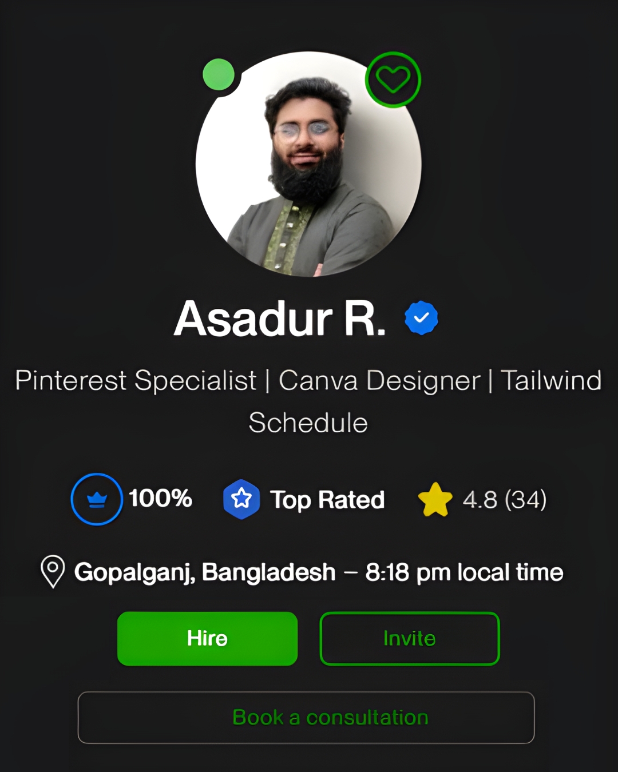Click the 100% job success text
This screenshot has width=618, height=772.
point(160,498)
